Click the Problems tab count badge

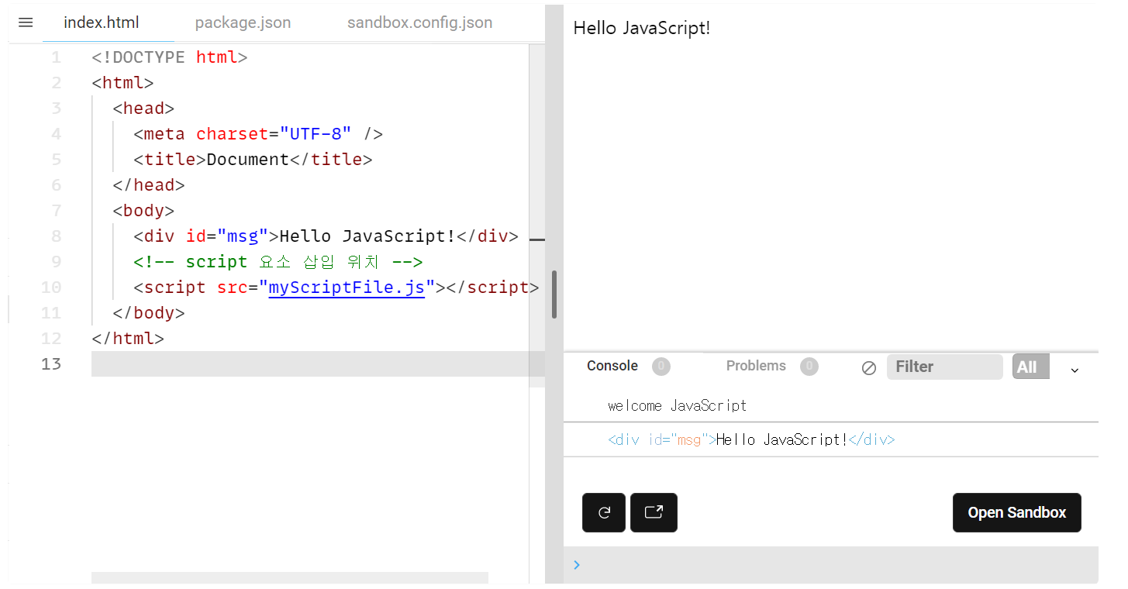[x=809, y=366]
